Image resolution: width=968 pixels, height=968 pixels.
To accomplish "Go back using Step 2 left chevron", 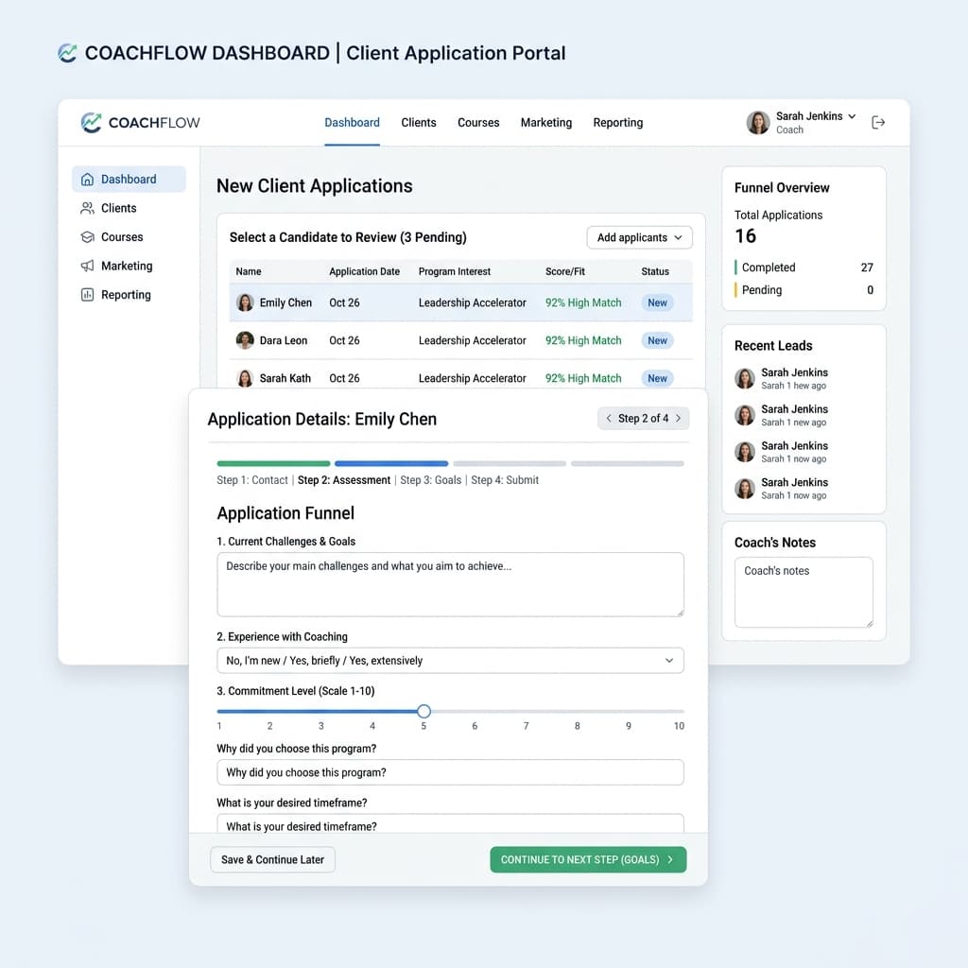I will tap(609, 418).
